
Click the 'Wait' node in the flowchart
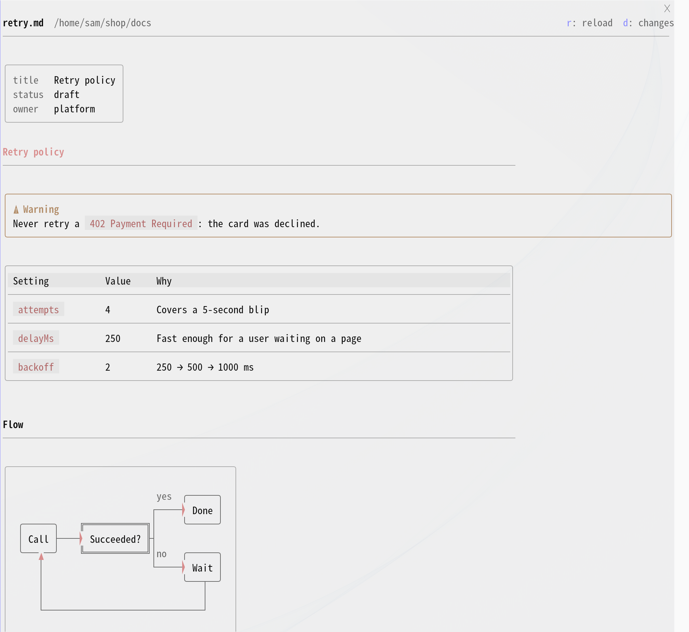203,567
